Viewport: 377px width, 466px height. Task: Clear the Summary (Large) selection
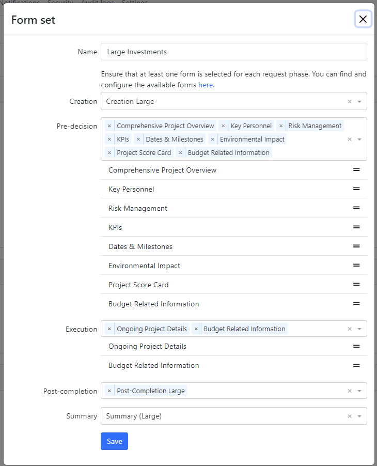click(x=350, y=416)
